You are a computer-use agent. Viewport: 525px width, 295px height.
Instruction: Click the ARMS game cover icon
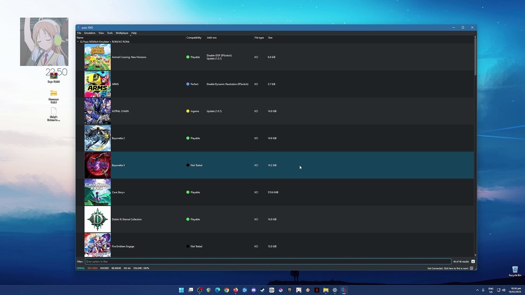click(x=97, y=84)
